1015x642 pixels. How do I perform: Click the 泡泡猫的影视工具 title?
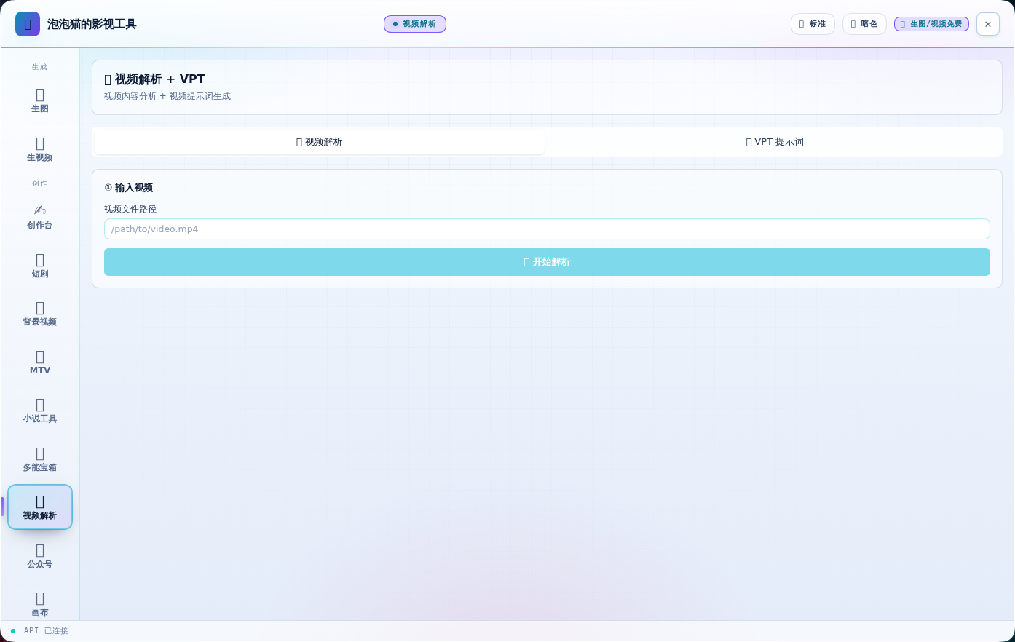pyautogui.click(x=92, y=24)
